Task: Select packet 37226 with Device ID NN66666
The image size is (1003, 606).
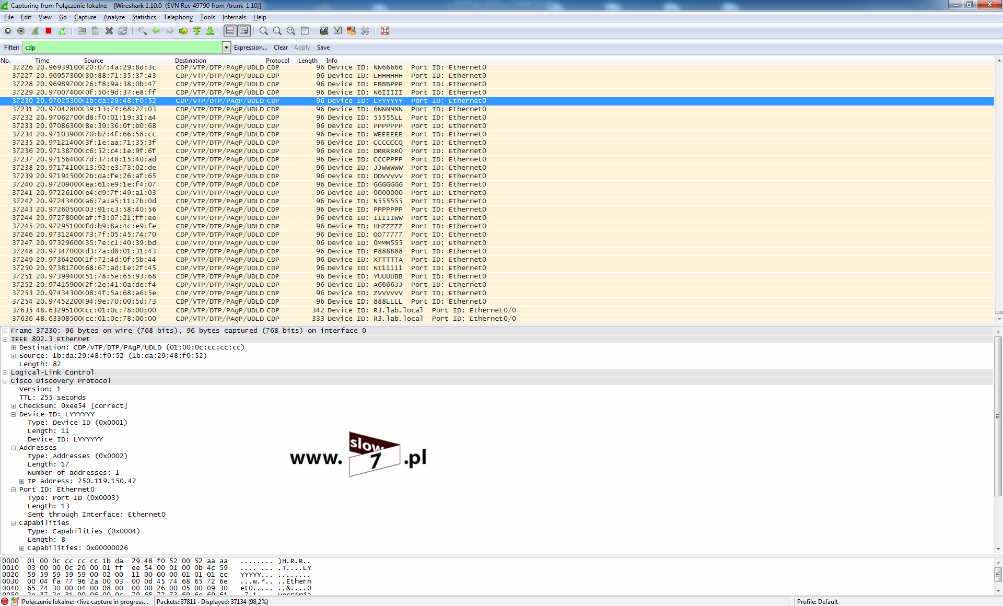Action: click(497, 67)
